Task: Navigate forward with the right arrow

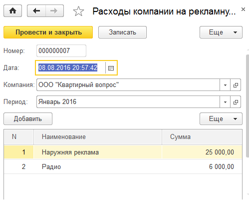Action: (x=54, y=11)
